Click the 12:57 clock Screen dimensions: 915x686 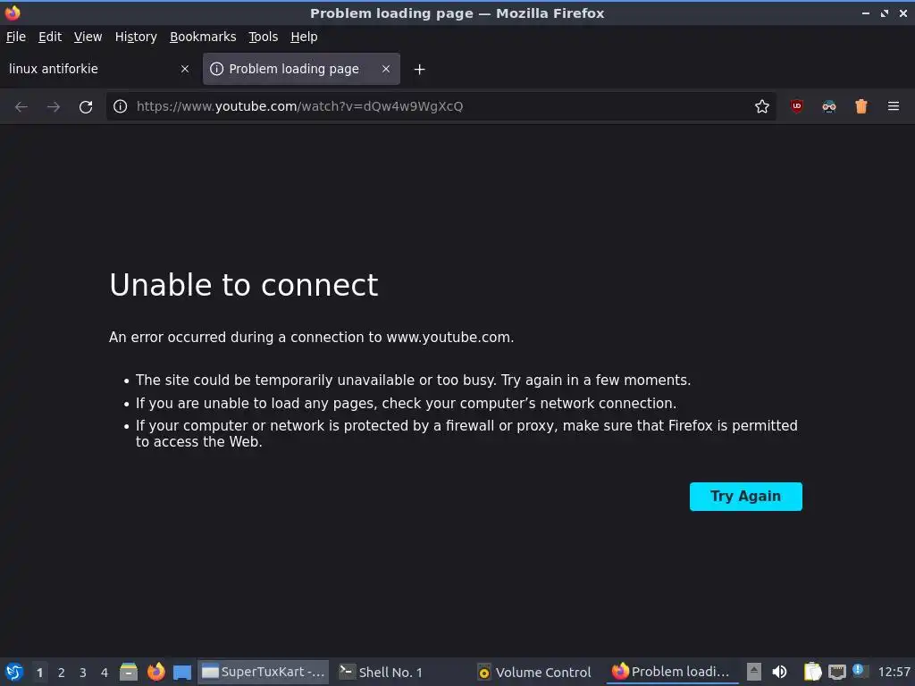(894, 672)
